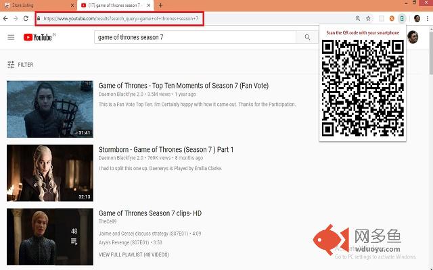Open the FILTER options label
Image resolution: width=433 pixels, height=270 pixels.
pos(26,65)
